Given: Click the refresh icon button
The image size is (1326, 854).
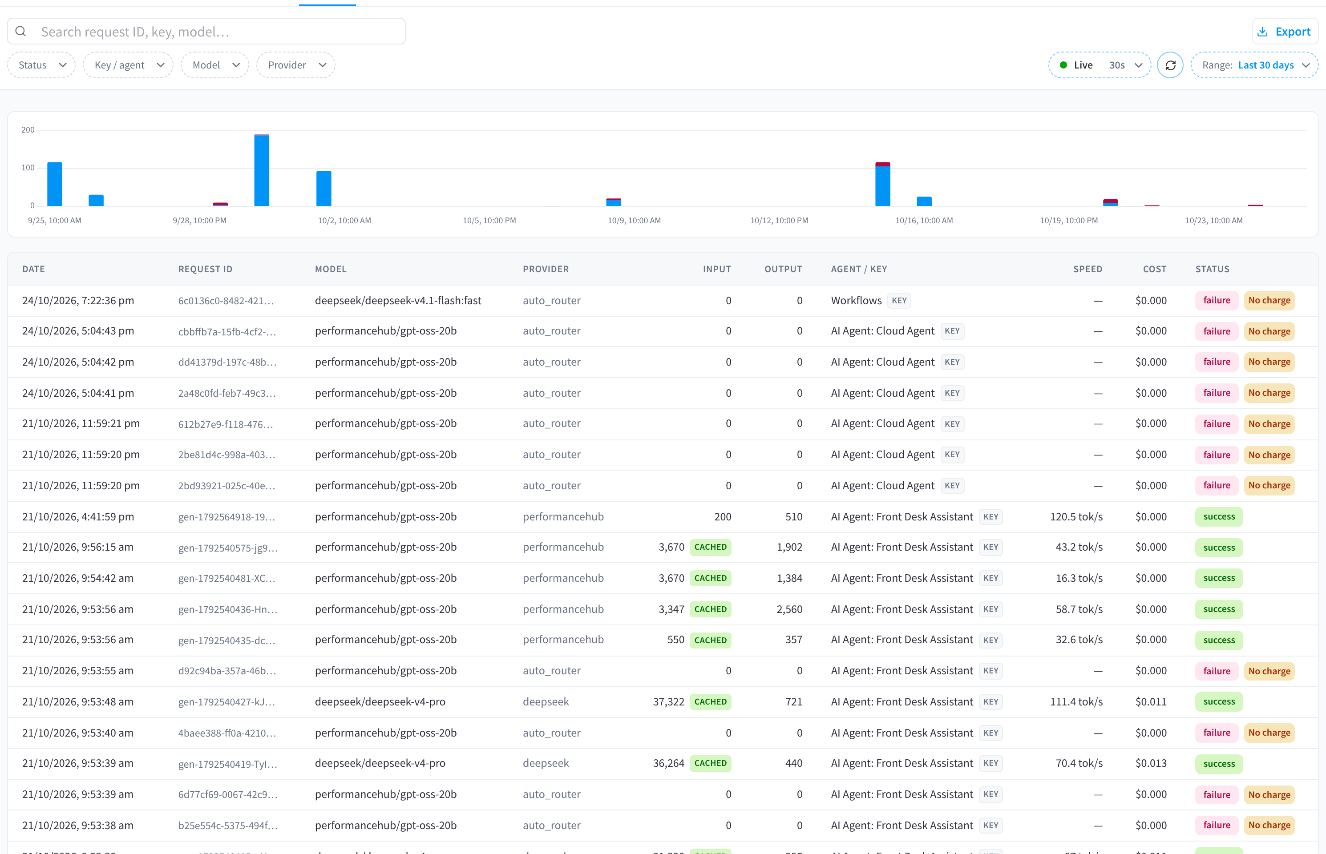Looking at the screenshot, I should pyautogui.click(x=1170, y=65).
